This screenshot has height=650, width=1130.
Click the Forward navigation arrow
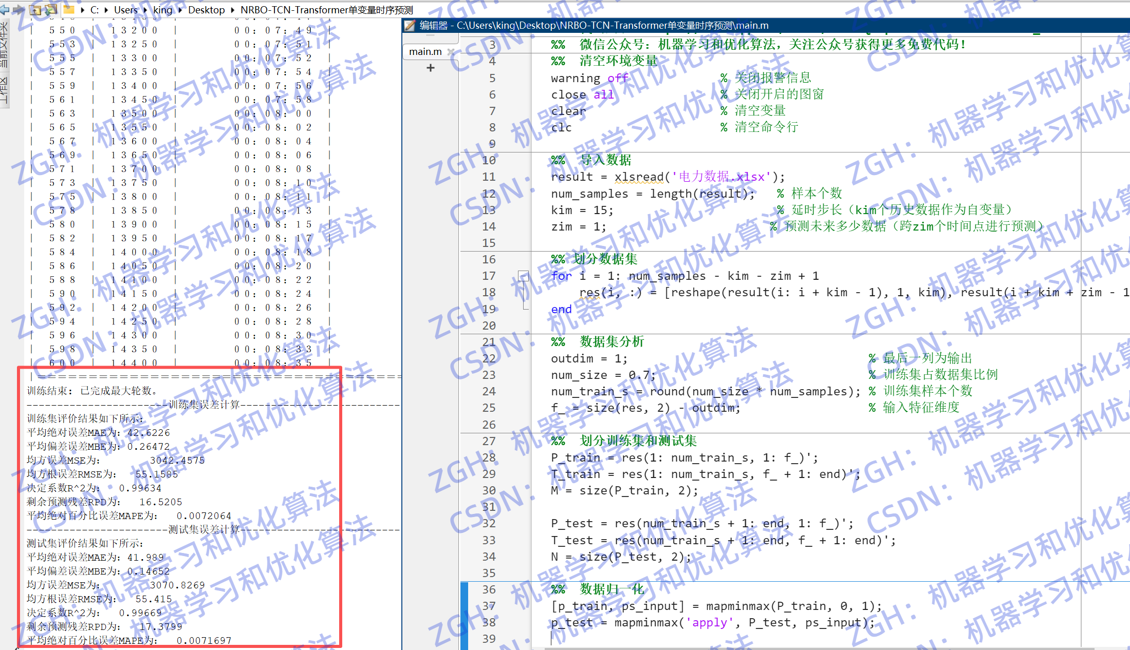point(18,9)
